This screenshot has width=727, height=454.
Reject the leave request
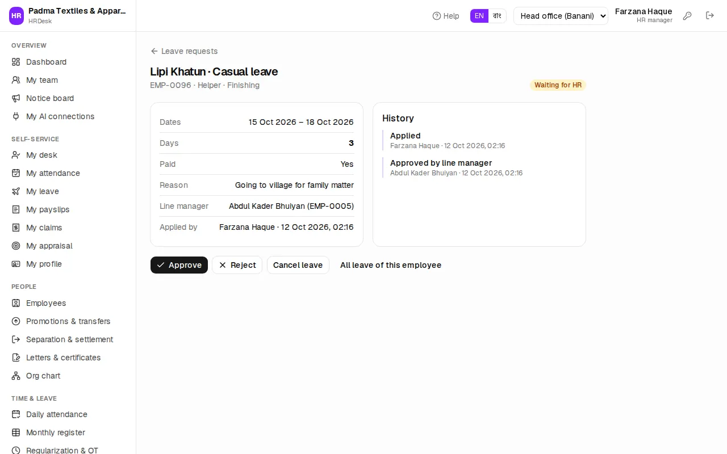pyautogui.click(x=237, y=265)
